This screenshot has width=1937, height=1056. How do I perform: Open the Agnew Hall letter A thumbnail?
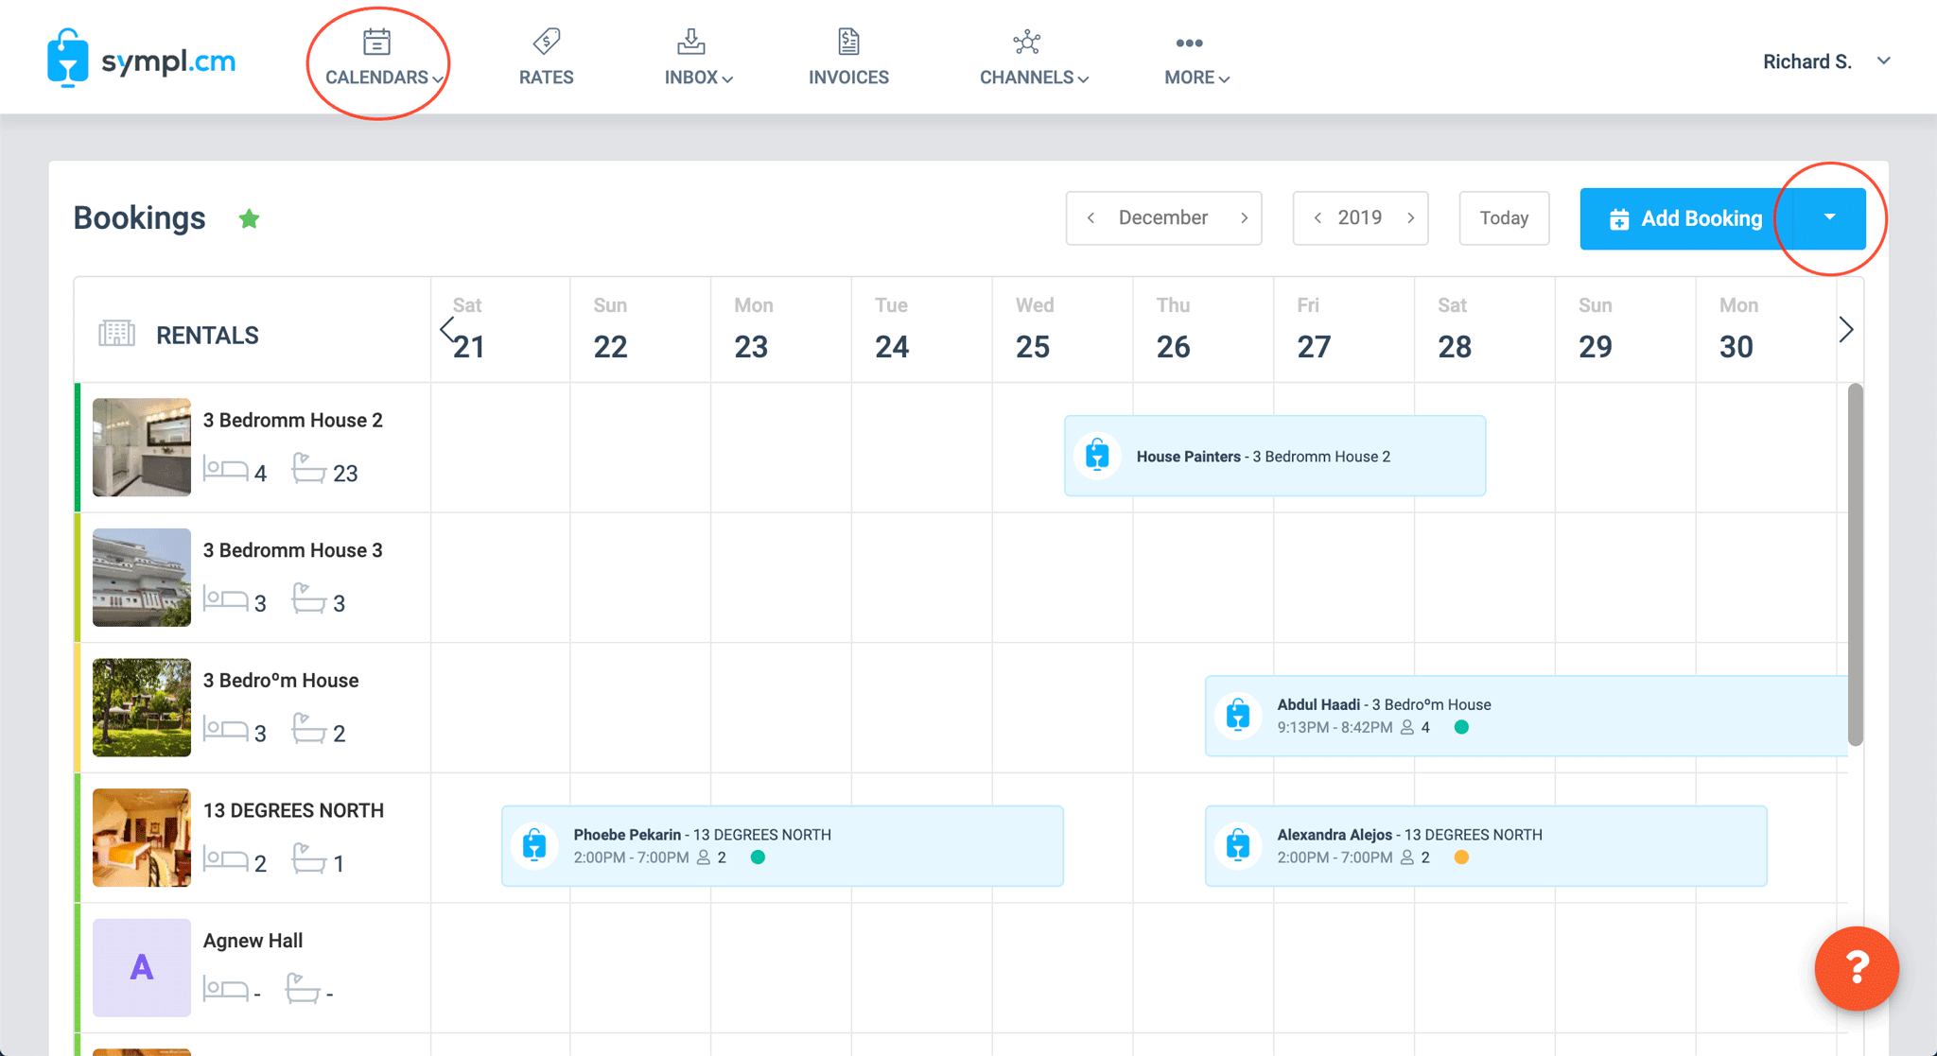point(142,968)
